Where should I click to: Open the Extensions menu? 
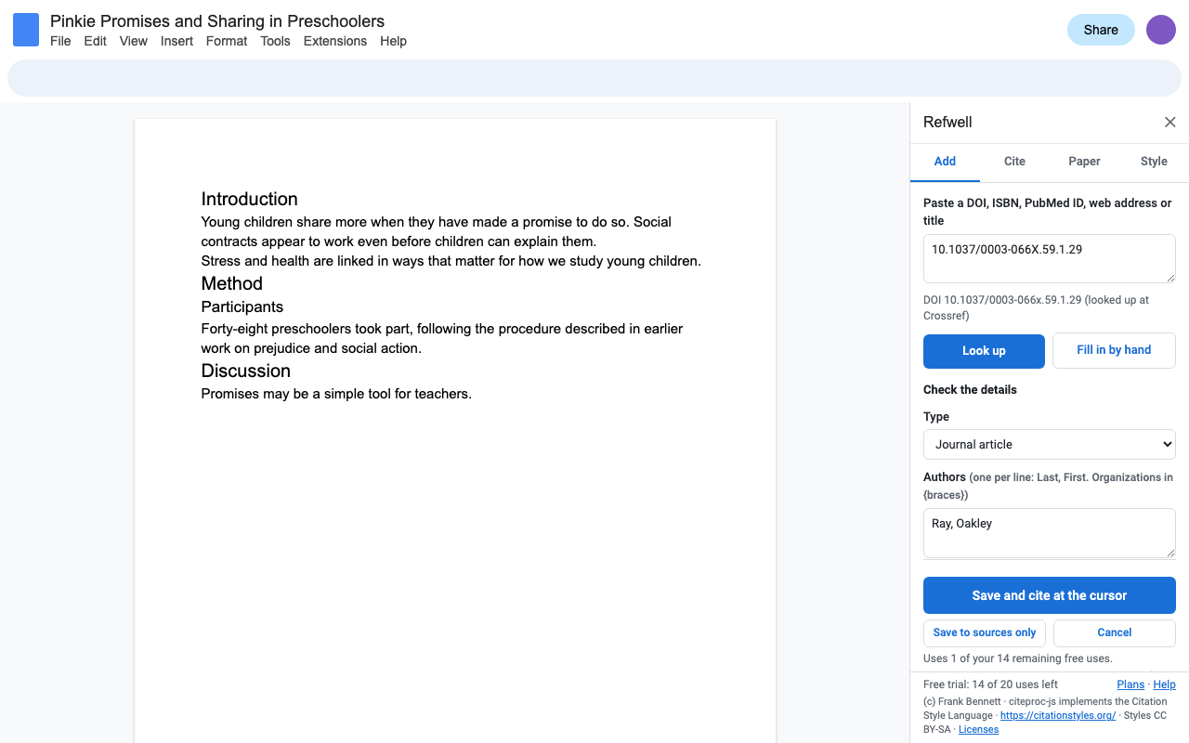coord(335,41)
